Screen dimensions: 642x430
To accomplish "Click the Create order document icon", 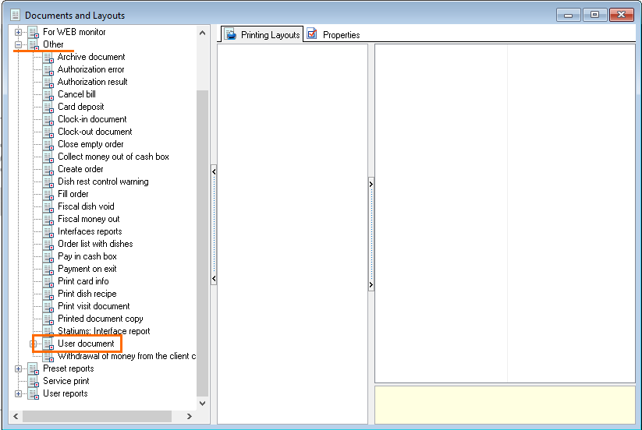I will [48, 170].
